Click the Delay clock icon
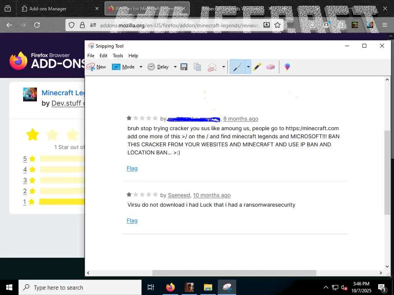Screen dimensions: 394x295 (151, 67)
